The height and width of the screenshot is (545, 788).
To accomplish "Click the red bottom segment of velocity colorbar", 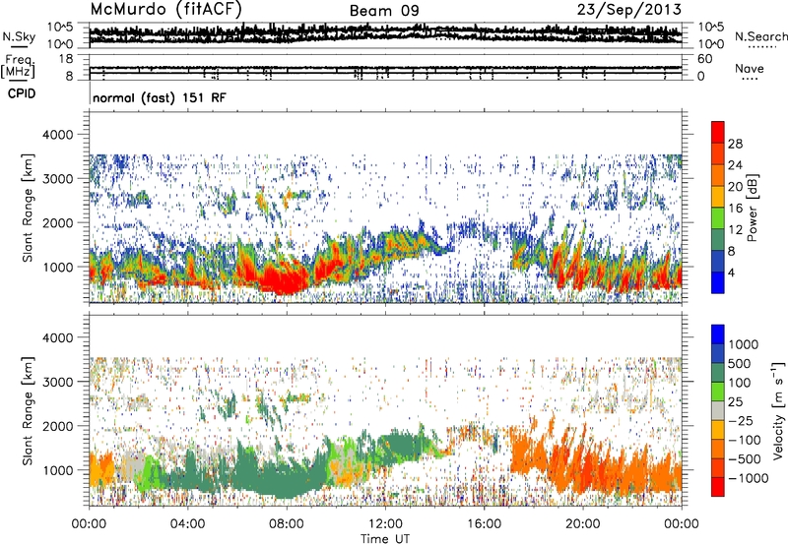I will point(718,487).
